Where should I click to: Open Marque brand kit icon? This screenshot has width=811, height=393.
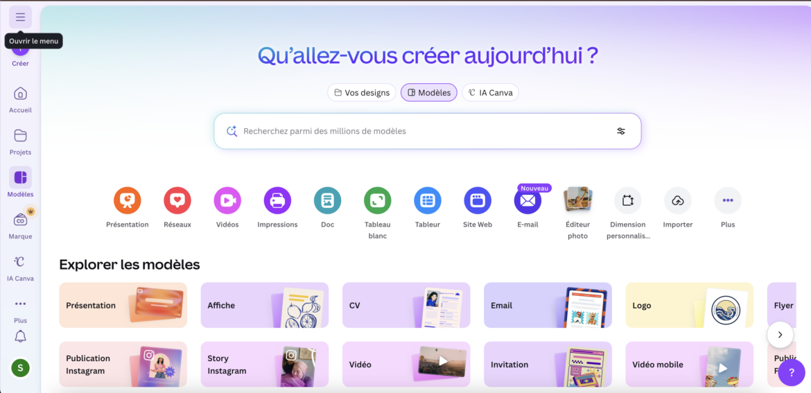tap(20, 220)
